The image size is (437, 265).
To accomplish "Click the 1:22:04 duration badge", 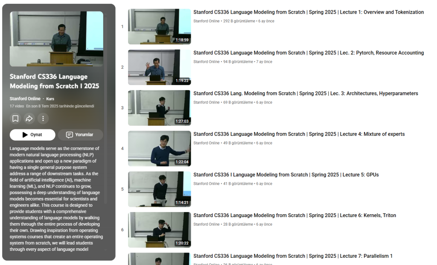I will coord(182,162).
